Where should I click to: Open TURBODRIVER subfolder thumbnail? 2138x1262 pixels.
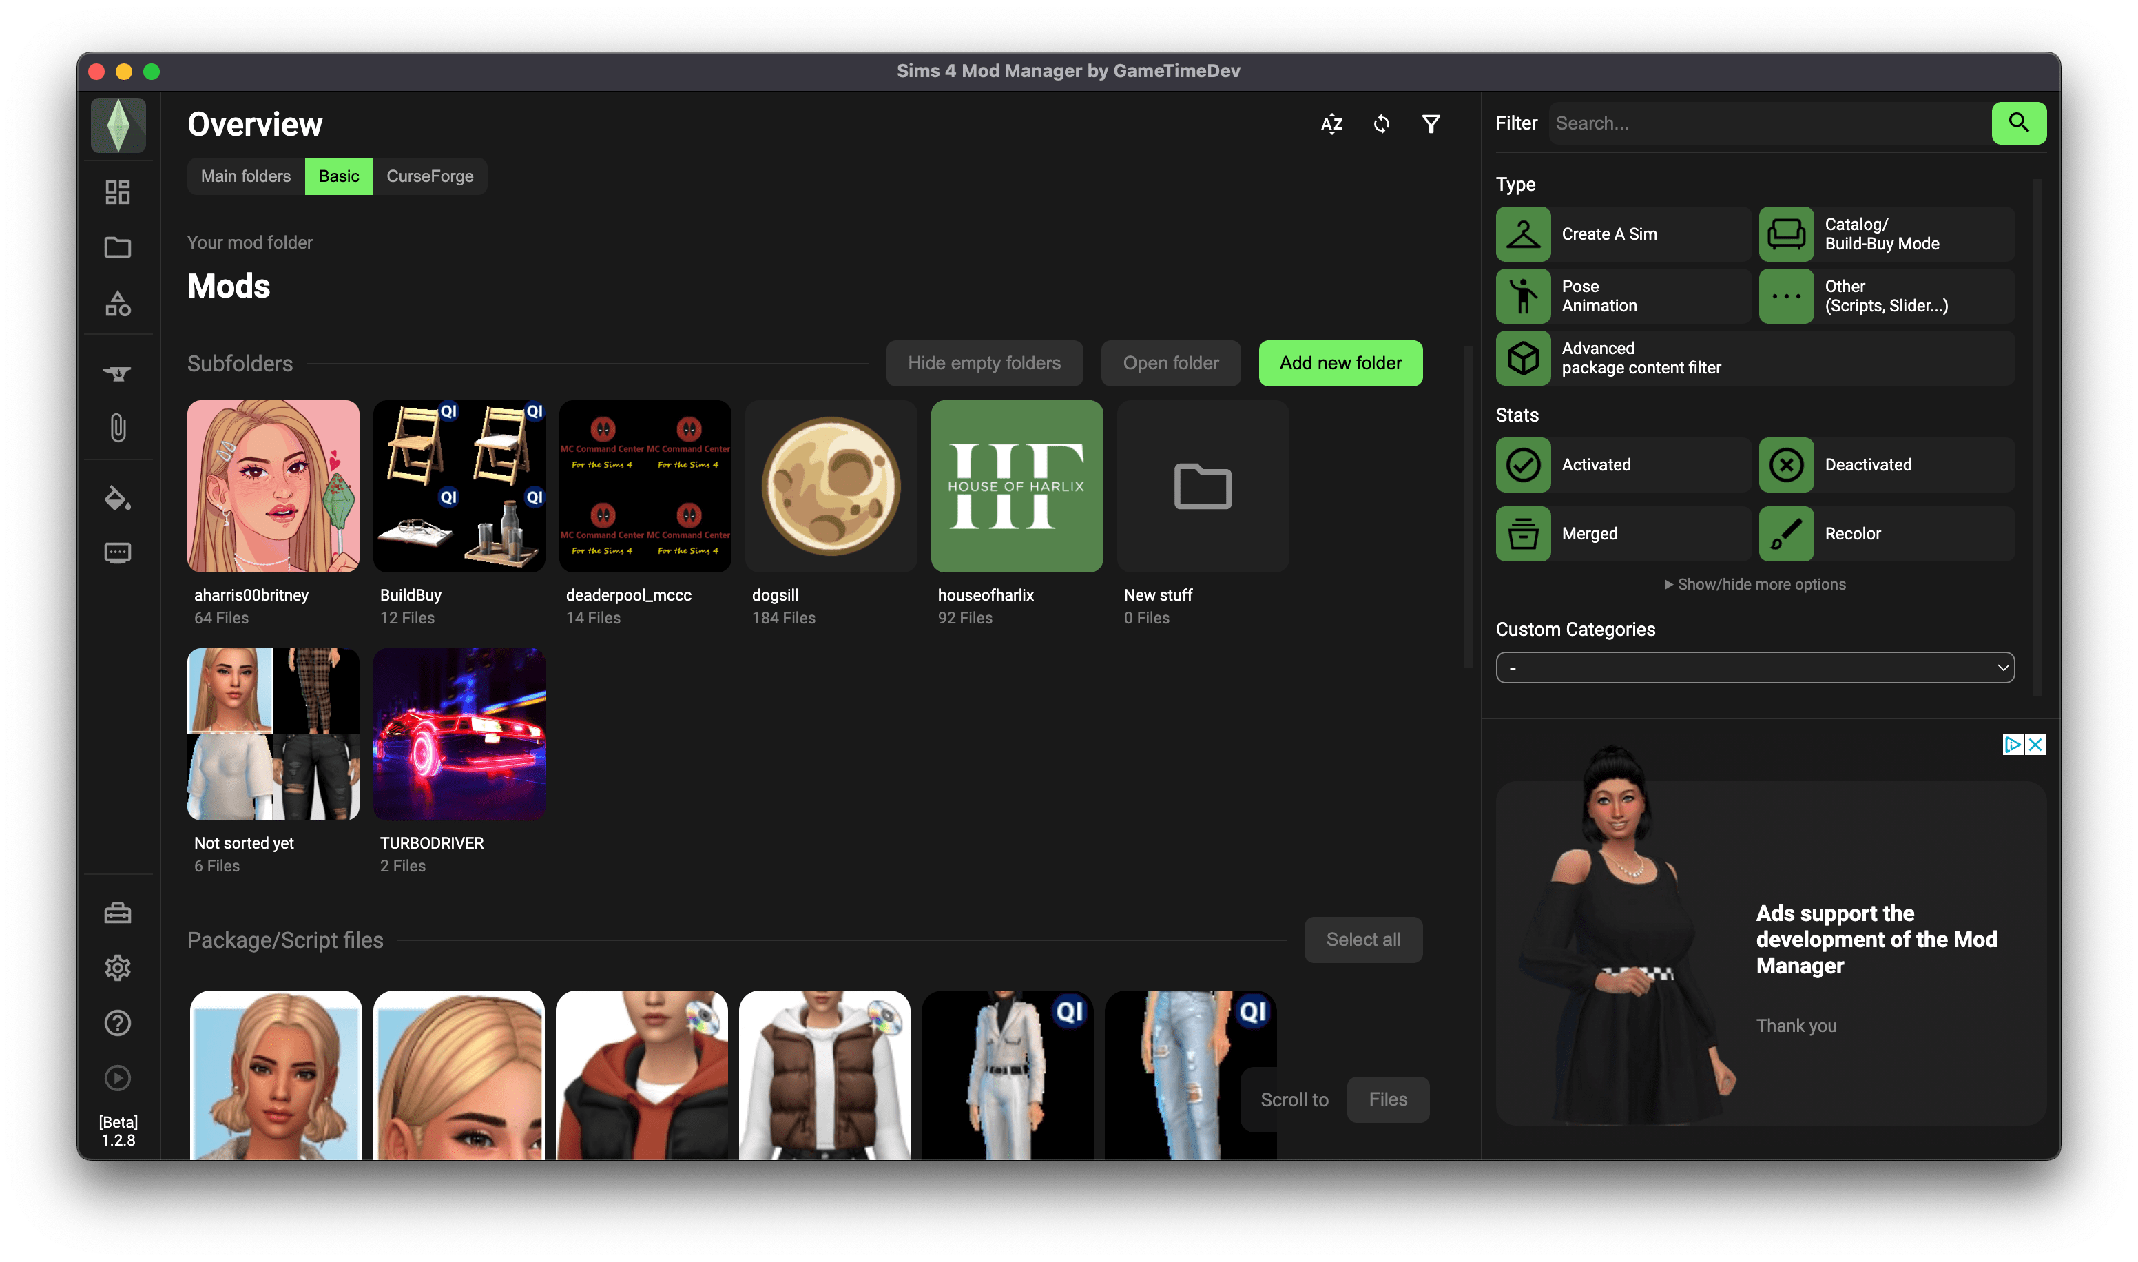click(459, 735)
